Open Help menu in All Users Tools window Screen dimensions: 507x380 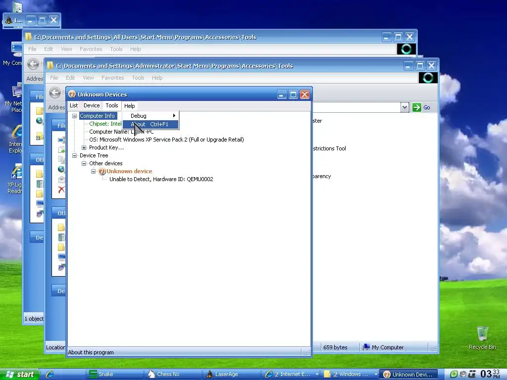click(x=136, y=49)
